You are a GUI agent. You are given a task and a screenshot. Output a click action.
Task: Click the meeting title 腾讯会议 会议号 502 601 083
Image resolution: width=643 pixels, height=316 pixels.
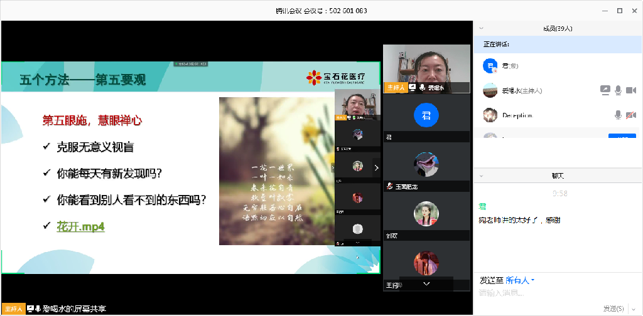[x=321, y=11]
